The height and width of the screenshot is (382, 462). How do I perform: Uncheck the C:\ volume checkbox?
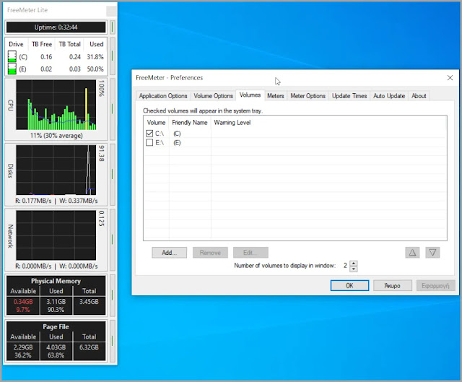149,134
